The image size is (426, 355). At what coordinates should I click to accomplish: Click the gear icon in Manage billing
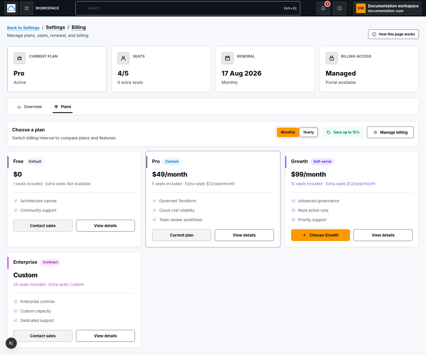pos(375,132)
